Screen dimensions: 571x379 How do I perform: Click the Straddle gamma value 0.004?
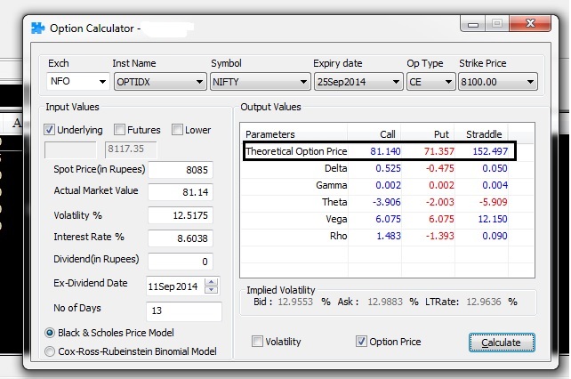click(495, 185)
